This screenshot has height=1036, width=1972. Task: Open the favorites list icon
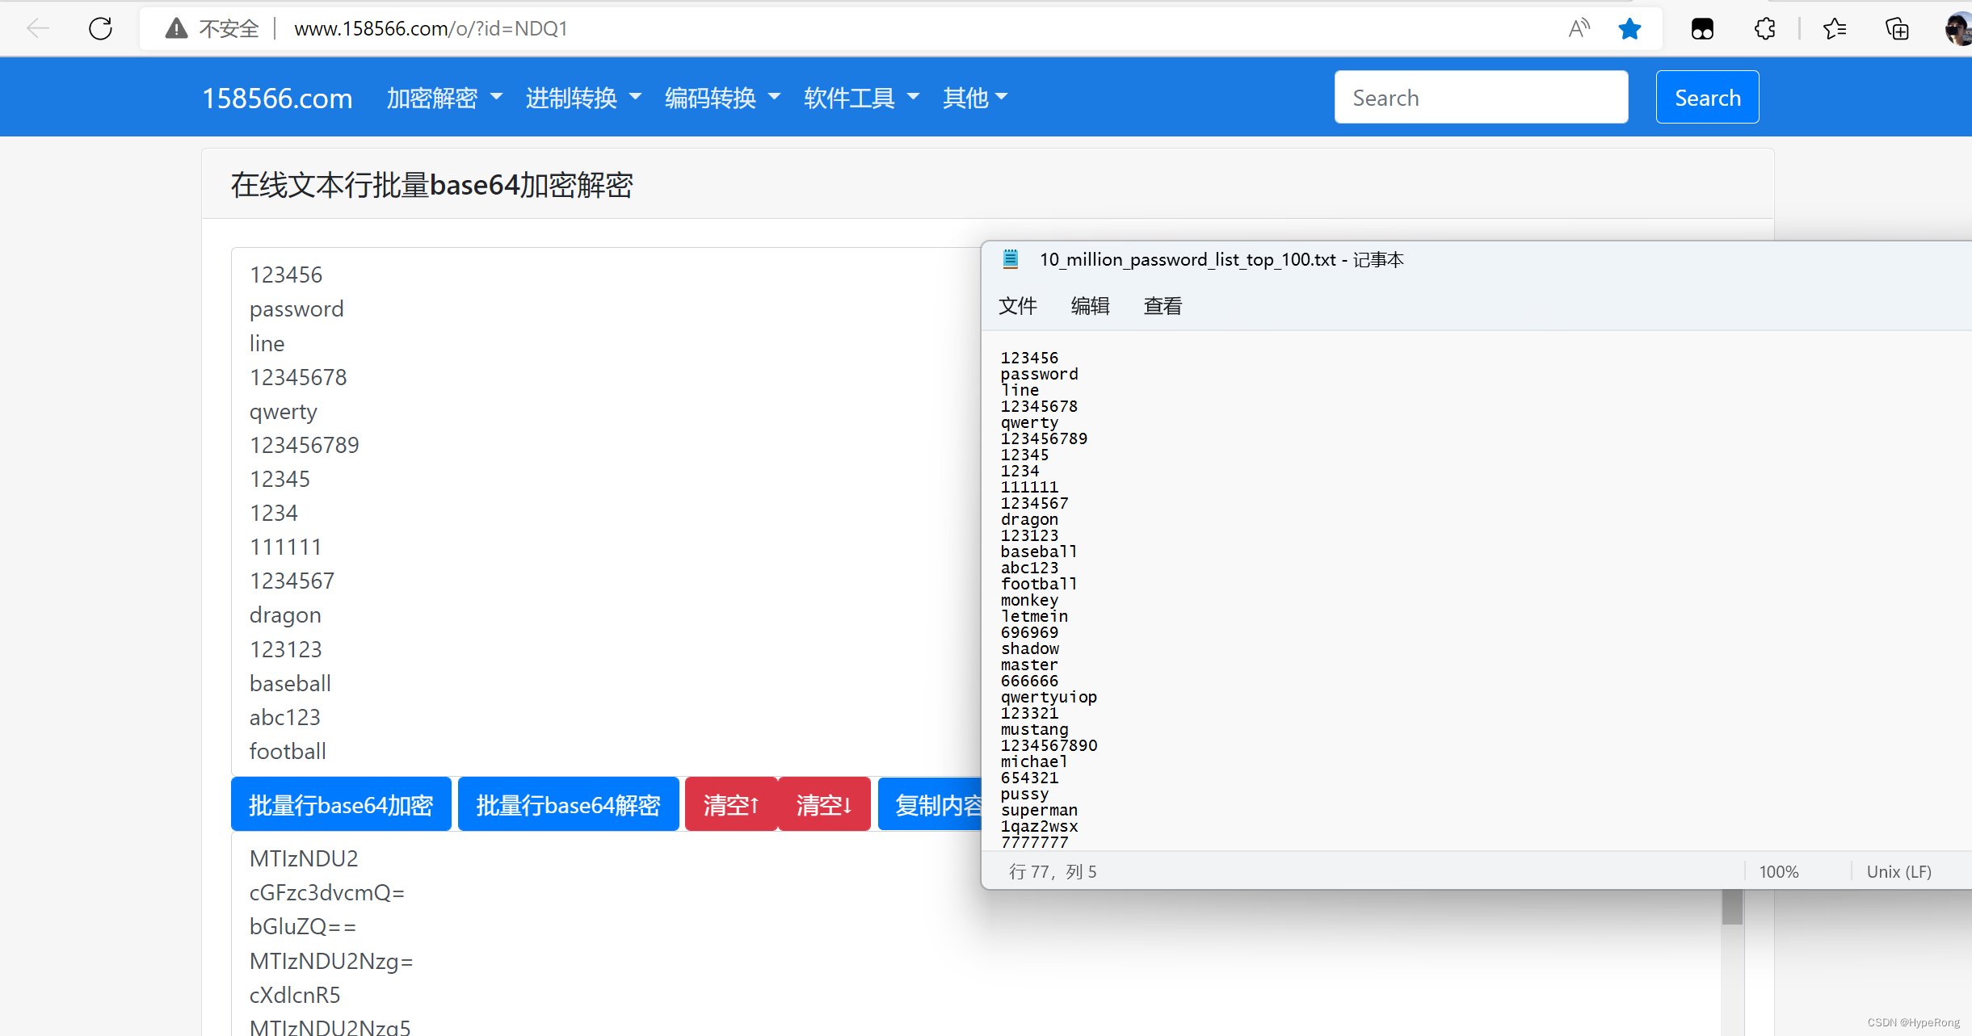(x=1835, y=29)
